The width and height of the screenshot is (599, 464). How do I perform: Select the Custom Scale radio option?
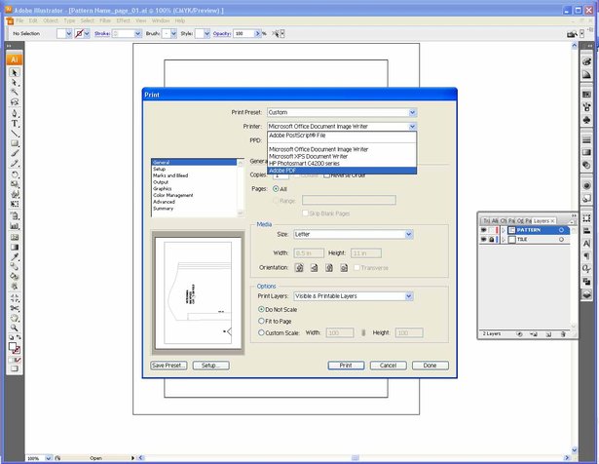click(261, 332)
